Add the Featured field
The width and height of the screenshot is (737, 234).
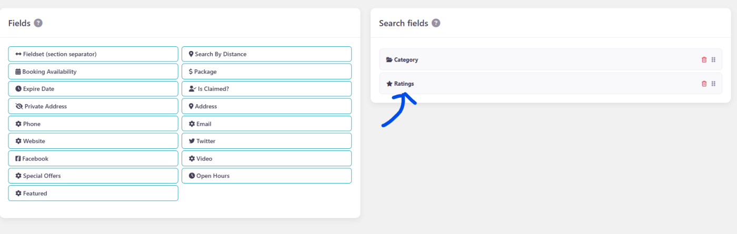pos(93,194)
